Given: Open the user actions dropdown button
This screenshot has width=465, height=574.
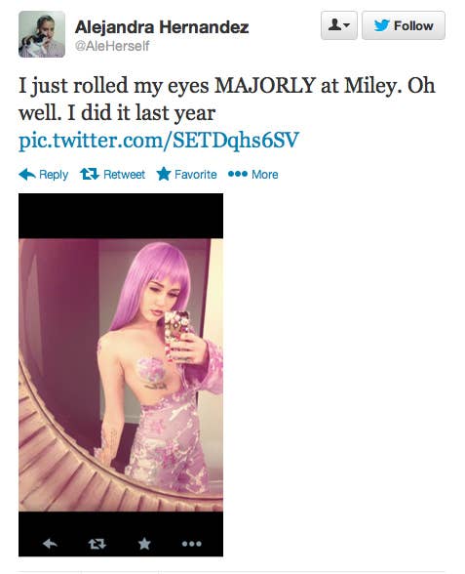Looking at the screenshot, I should [339, 25].
